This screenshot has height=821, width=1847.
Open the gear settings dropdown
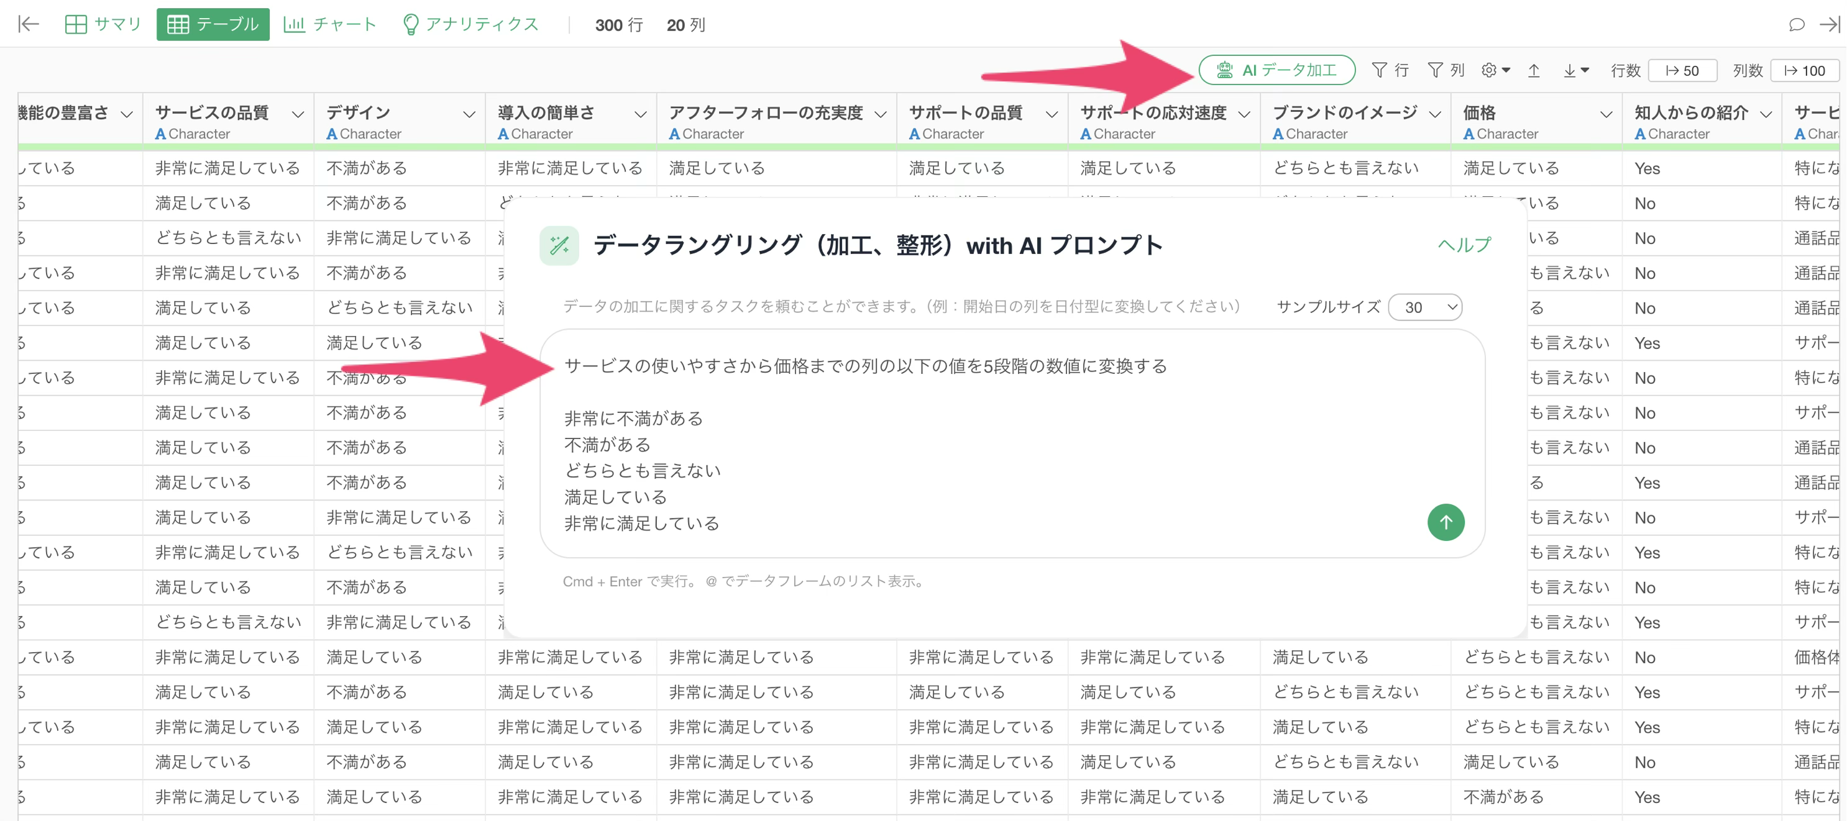tap(1496, 70)
